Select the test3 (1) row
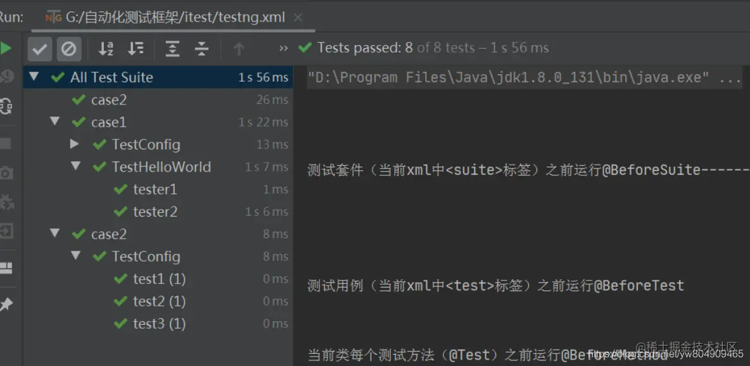Image resolution: width=750 pixels, height=366 pixels. [x=158, y=324]
